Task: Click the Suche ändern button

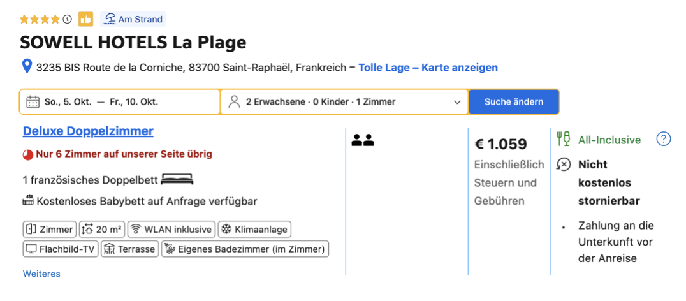Action: (514, 102)
